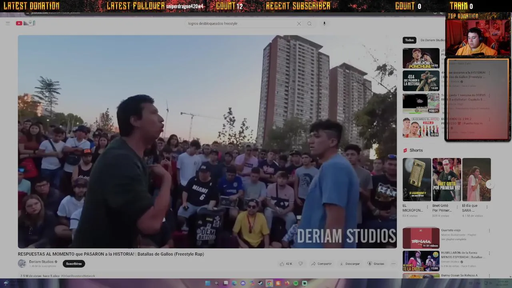This screenshot has width=512, height=288.
Task: Open the Windows Start menu in taskbar
Action: coord(208,283)
